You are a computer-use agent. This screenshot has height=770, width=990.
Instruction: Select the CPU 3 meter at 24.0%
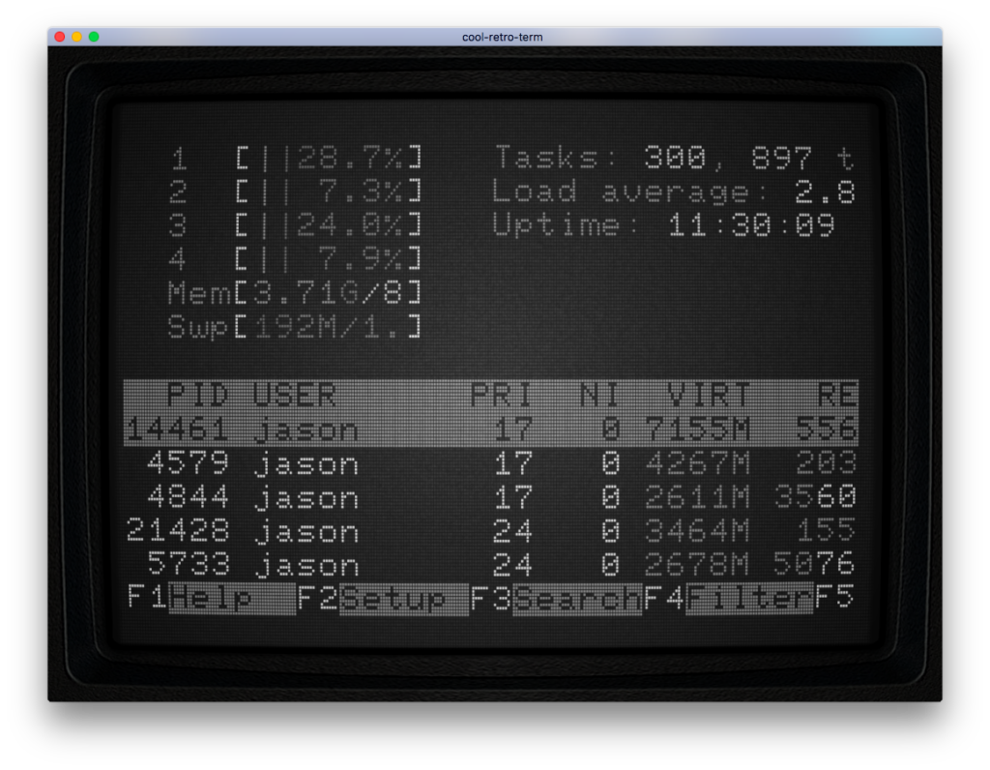coord(296,224)
